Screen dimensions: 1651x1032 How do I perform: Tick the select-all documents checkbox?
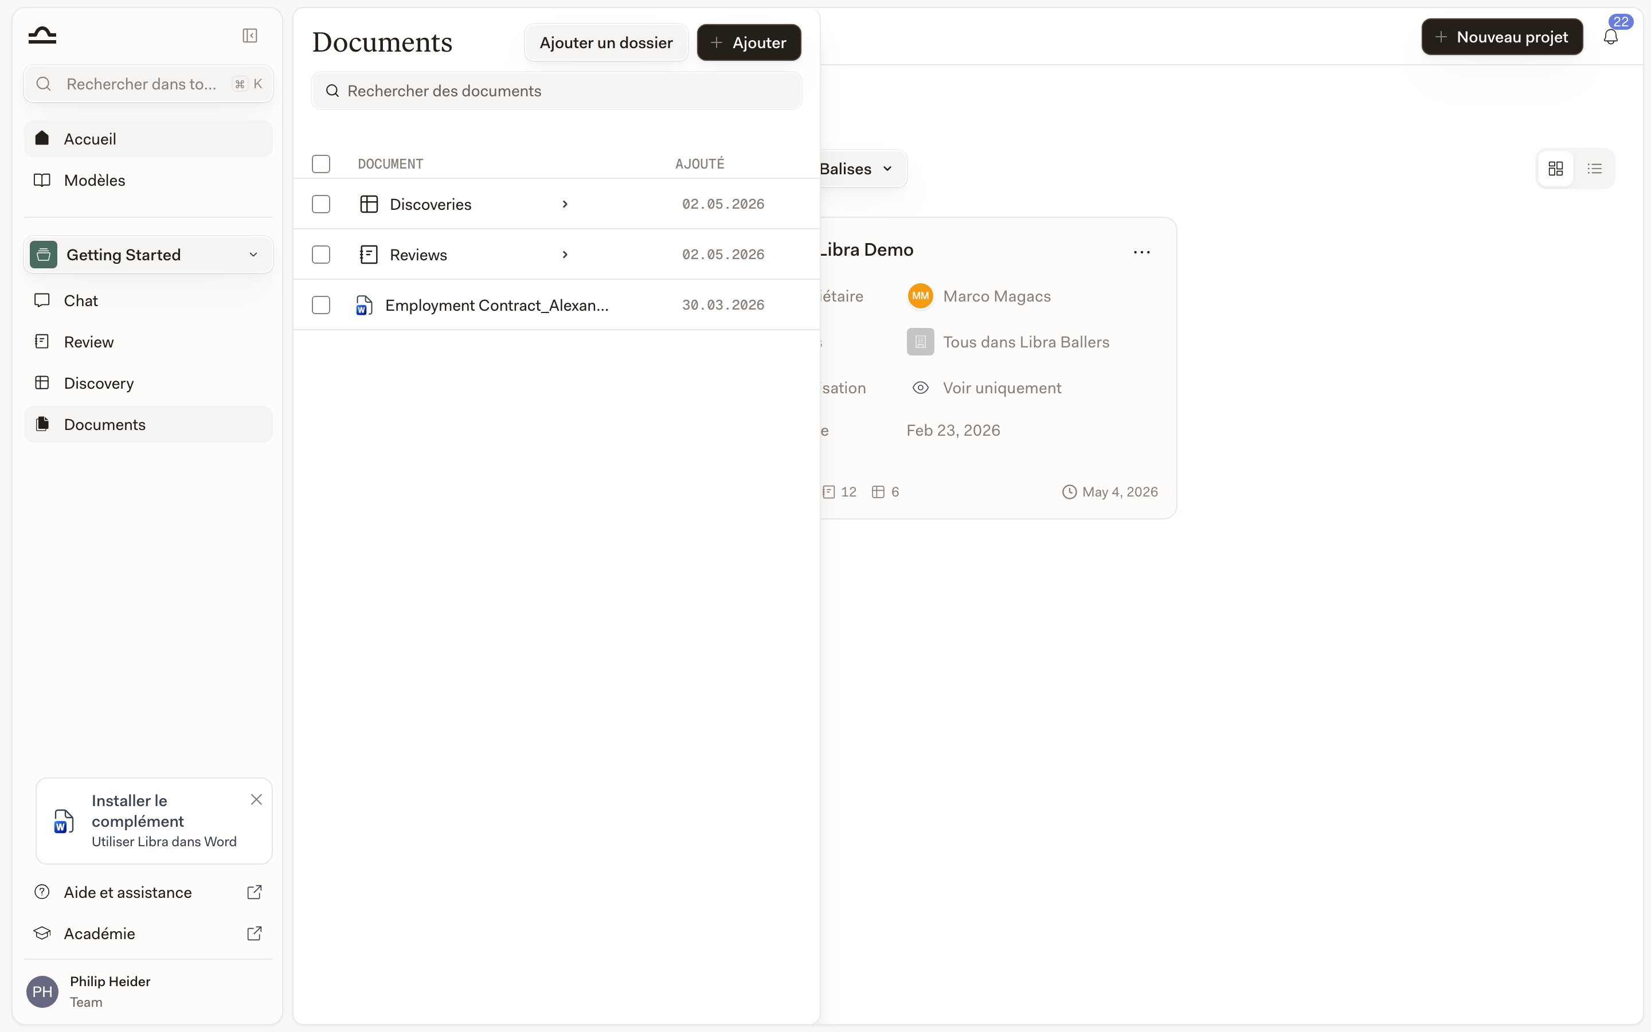click(320, 164)
